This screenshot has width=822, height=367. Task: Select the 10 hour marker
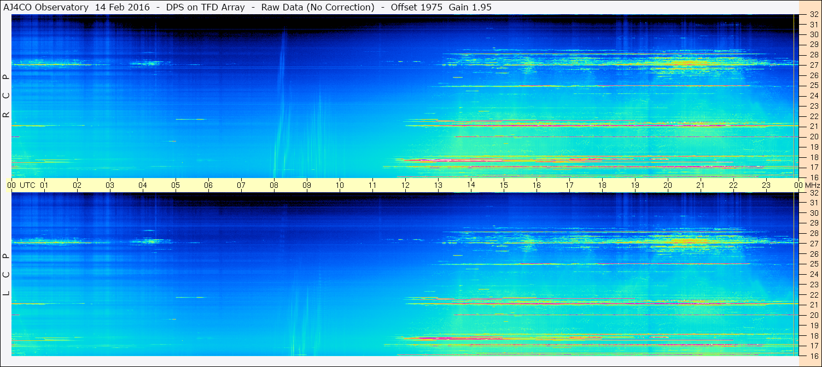click(340, 185)
